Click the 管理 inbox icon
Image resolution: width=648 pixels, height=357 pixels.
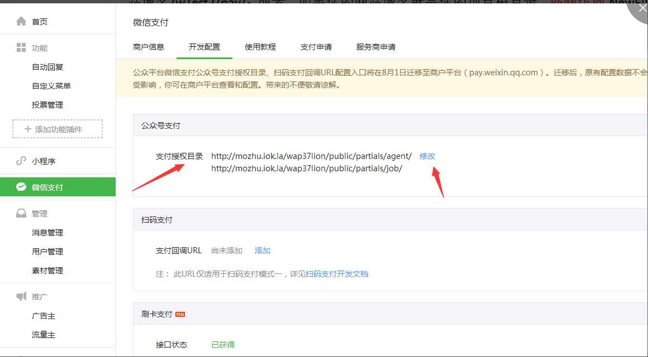(x=21, y=214)
